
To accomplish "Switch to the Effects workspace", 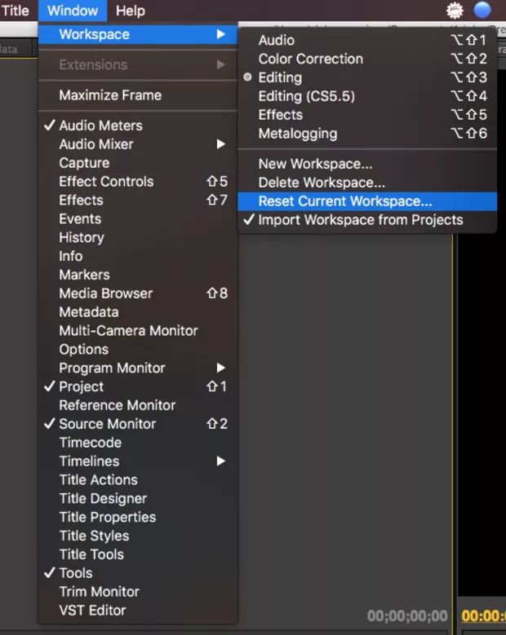I will click(x=367, y=115).
